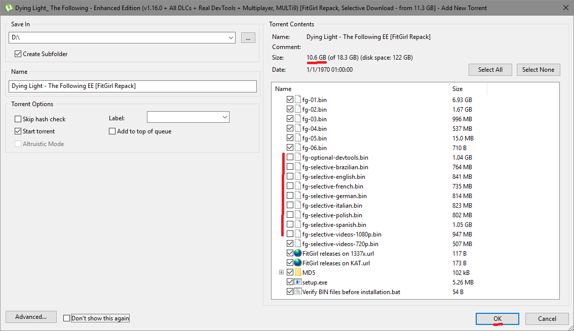Open the Label dropdown list
The height and width of the screenshot is (331, 574).
[x=224, y=117]
